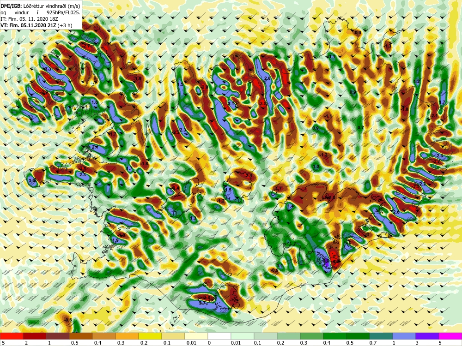Pick the orange legend swatch between -0.3 and -0.2
Viewport: 462px width, 346px height.
click(x=127, y=336)
